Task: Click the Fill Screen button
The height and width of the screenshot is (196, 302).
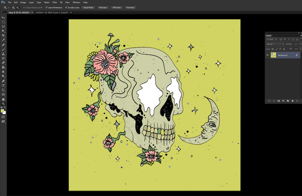Action: pyautogui.click(x=117, y=8)
